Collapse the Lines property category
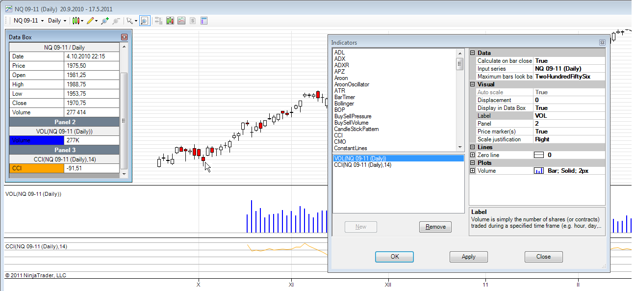This screenshot has height=291, width=635. [473, 147]
